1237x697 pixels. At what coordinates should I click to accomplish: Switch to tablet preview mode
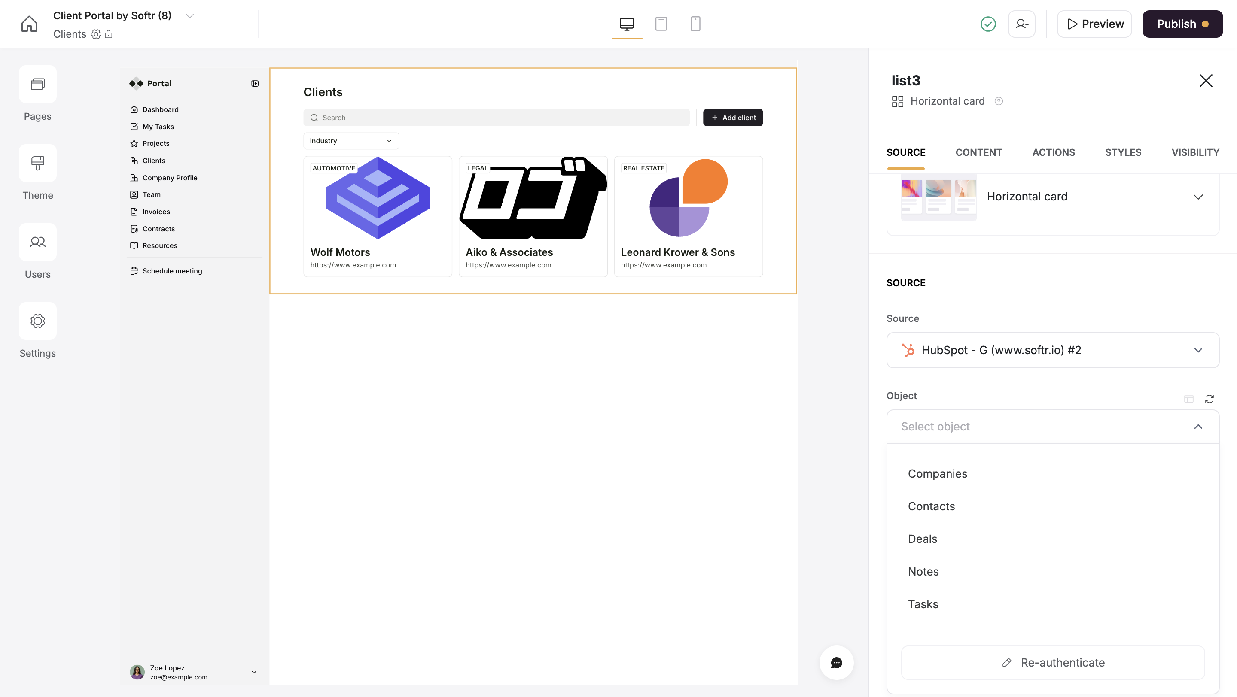pos(661,24)
